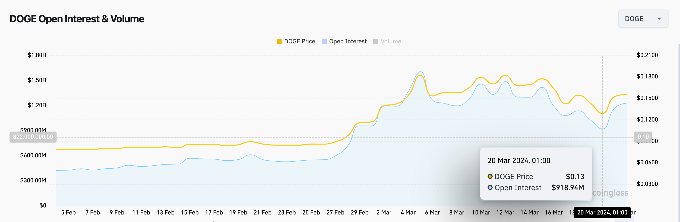Click the 29 Feb date label
Screen dimensions: 680x222
click(x=360, y=212)
